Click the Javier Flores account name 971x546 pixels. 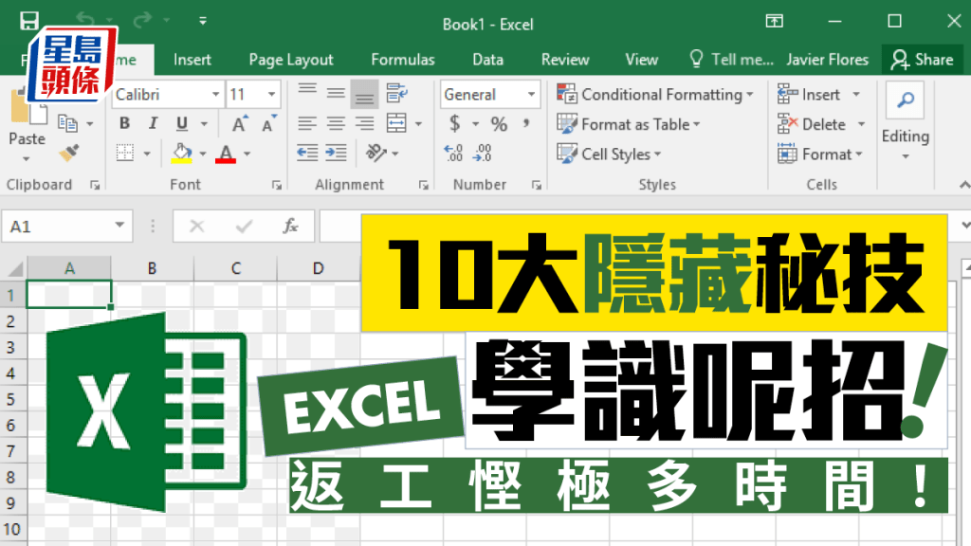click(827, 60)
